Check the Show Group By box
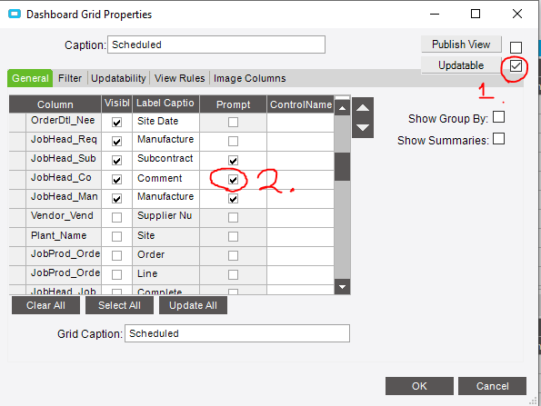The image size is (541, 406). (498, 117)
